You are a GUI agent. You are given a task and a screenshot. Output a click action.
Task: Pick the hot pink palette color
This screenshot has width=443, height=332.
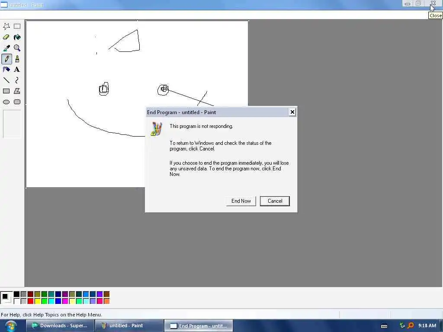click(100, 301)
